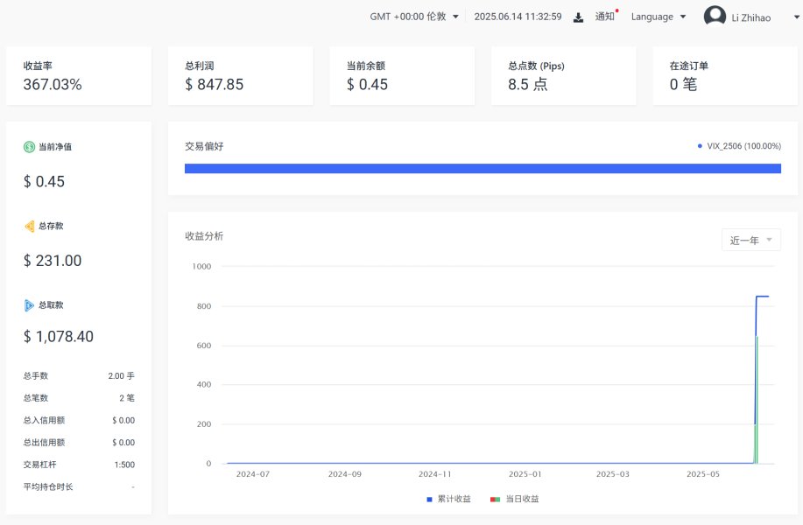The height and width of the screenshot is (525, 803).
Task: Click the 总点数 (Pips) card
Action: tap(563, 76)
